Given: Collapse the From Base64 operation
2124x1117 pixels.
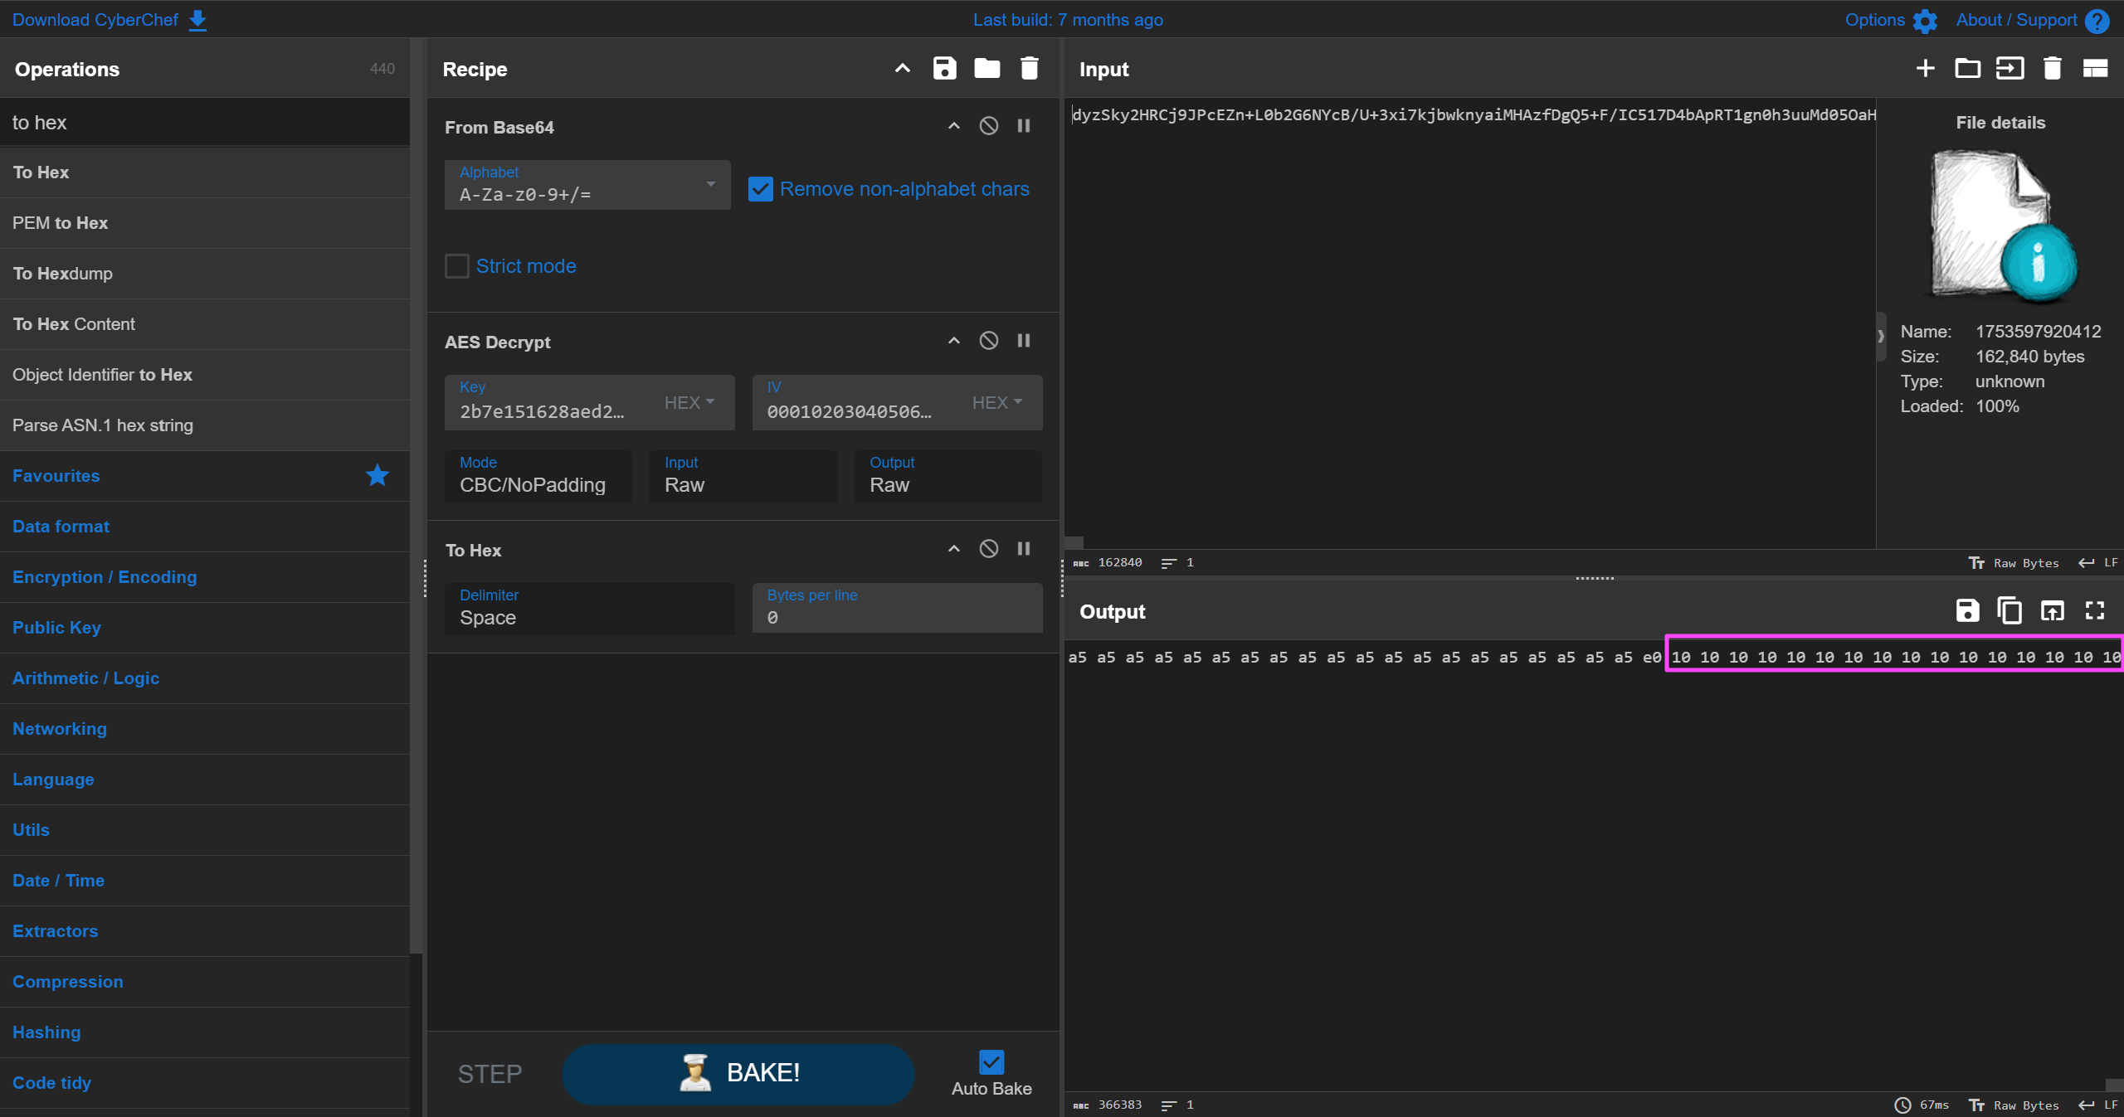Looking at the screenshot, I should [954, 126].
